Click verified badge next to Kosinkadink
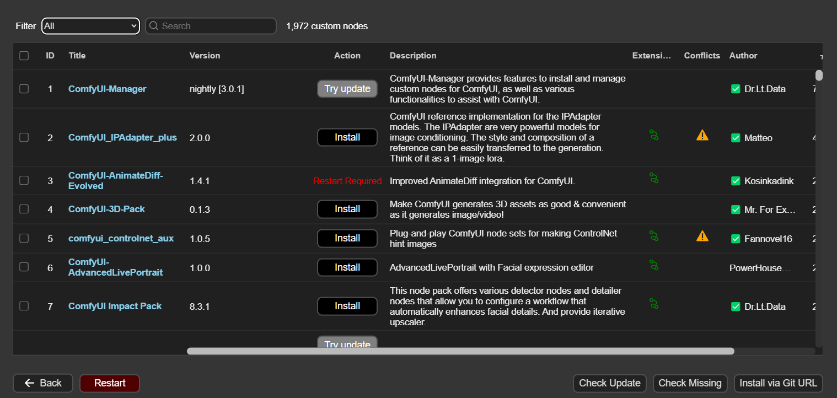 pos(735,181)
